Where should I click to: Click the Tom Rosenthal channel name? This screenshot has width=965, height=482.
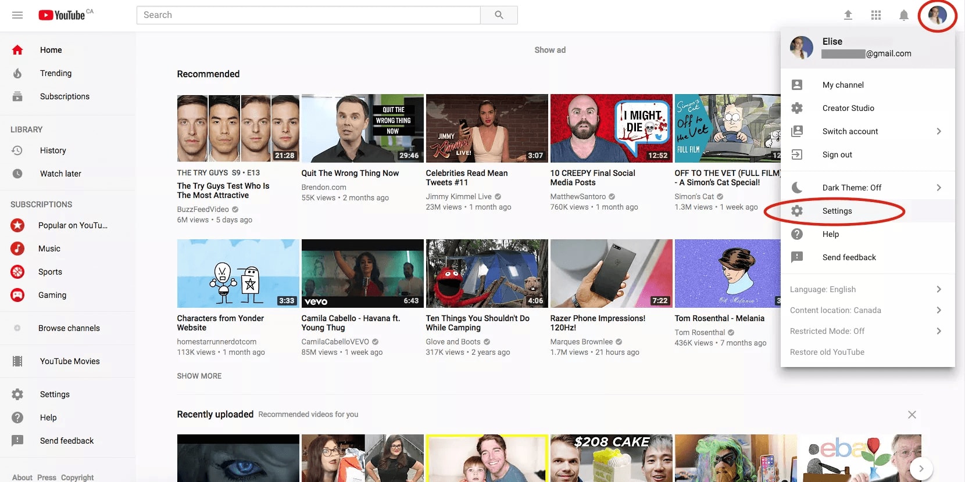pyautogui.click(x=700, y=332)
